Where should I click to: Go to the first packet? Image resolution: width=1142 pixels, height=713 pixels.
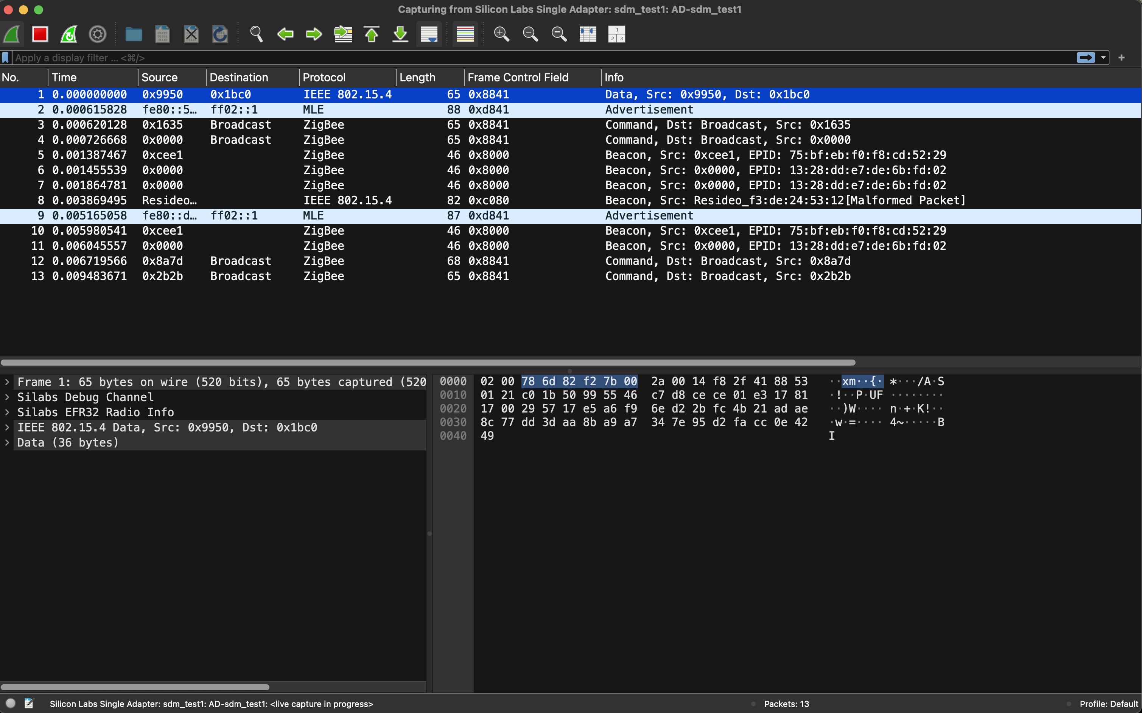pyautogui.click(x=372, y=34)
